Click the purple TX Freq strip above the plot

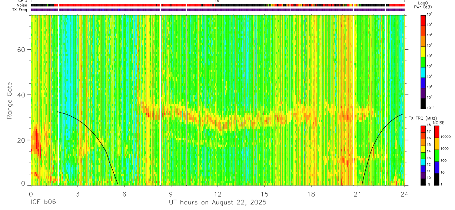point(218,10)
